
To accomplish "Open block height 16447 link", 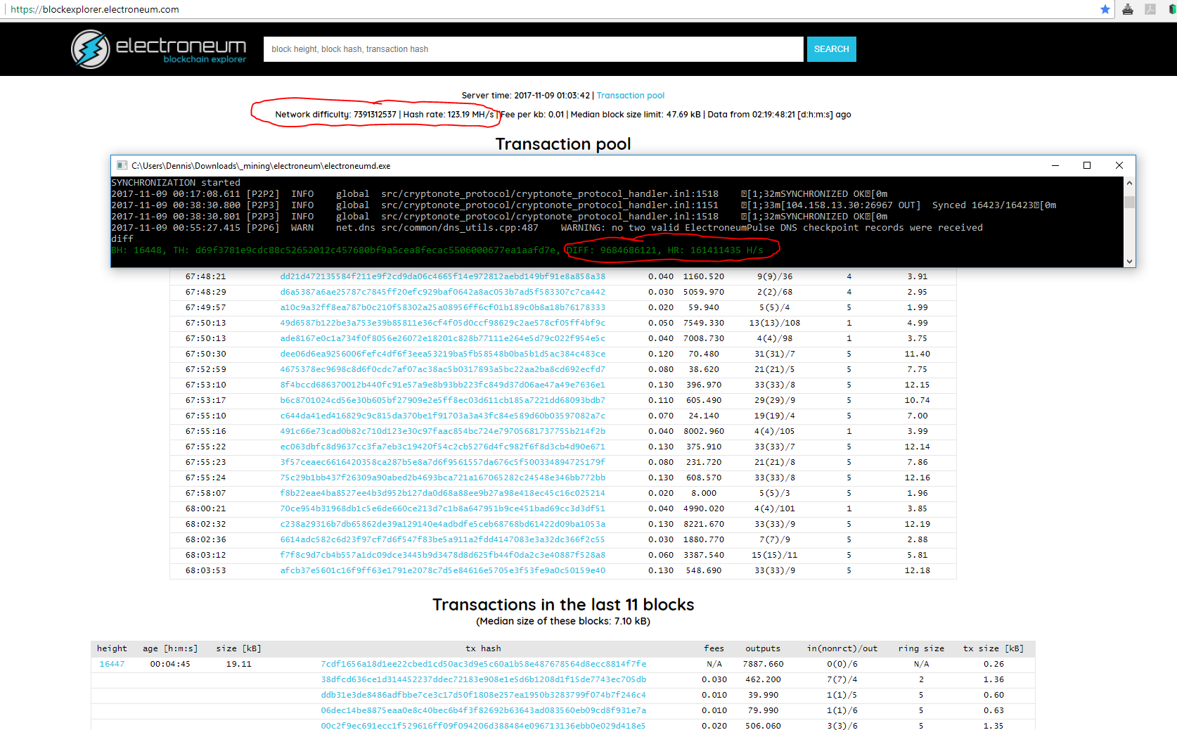I will [x=112, y=664].
